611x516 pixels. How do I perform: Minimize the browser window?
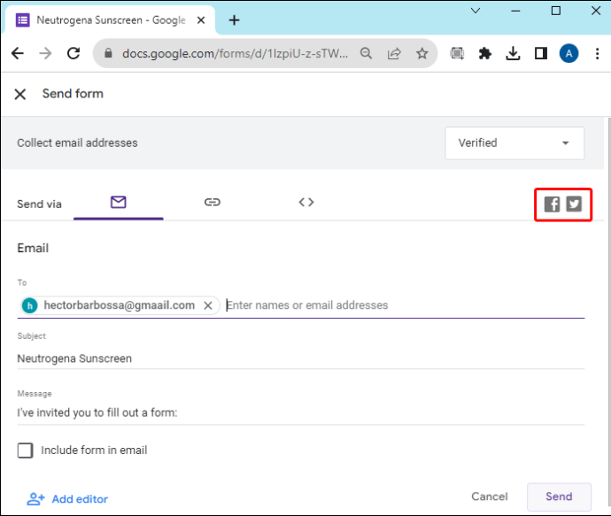(x=516, y=11)
